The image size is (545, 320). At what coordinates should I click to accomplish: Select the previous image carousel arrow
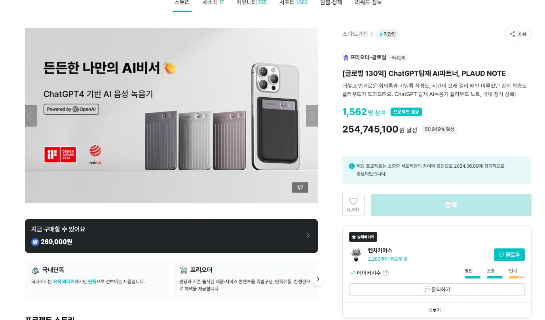[30, 116]
